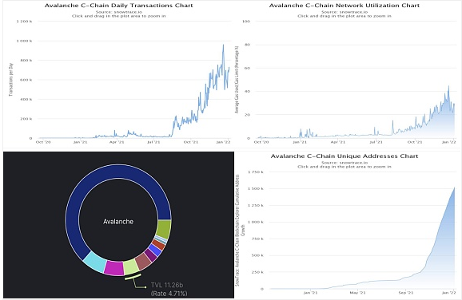Click the light green highlighted donut segment

(x=131, y=266)
